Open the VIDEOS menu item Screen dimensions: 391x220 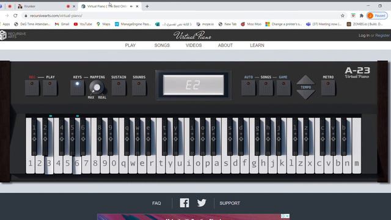click(194, 45)
